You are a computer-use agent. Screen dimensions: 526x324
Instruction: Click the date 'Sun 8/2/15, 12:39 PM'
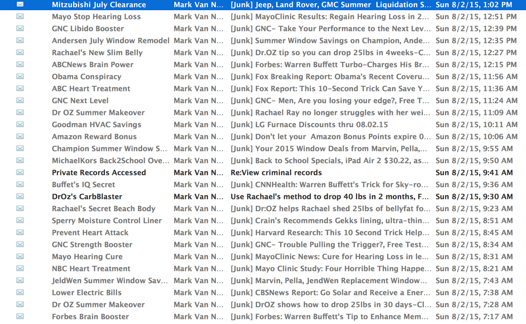[476, 29]
